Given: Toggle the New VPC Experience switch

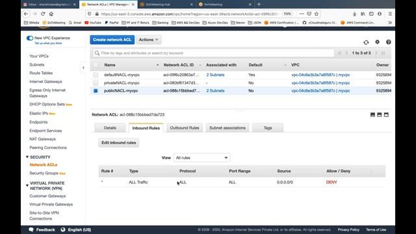Looking at the screenshot, I should (30, 38).
